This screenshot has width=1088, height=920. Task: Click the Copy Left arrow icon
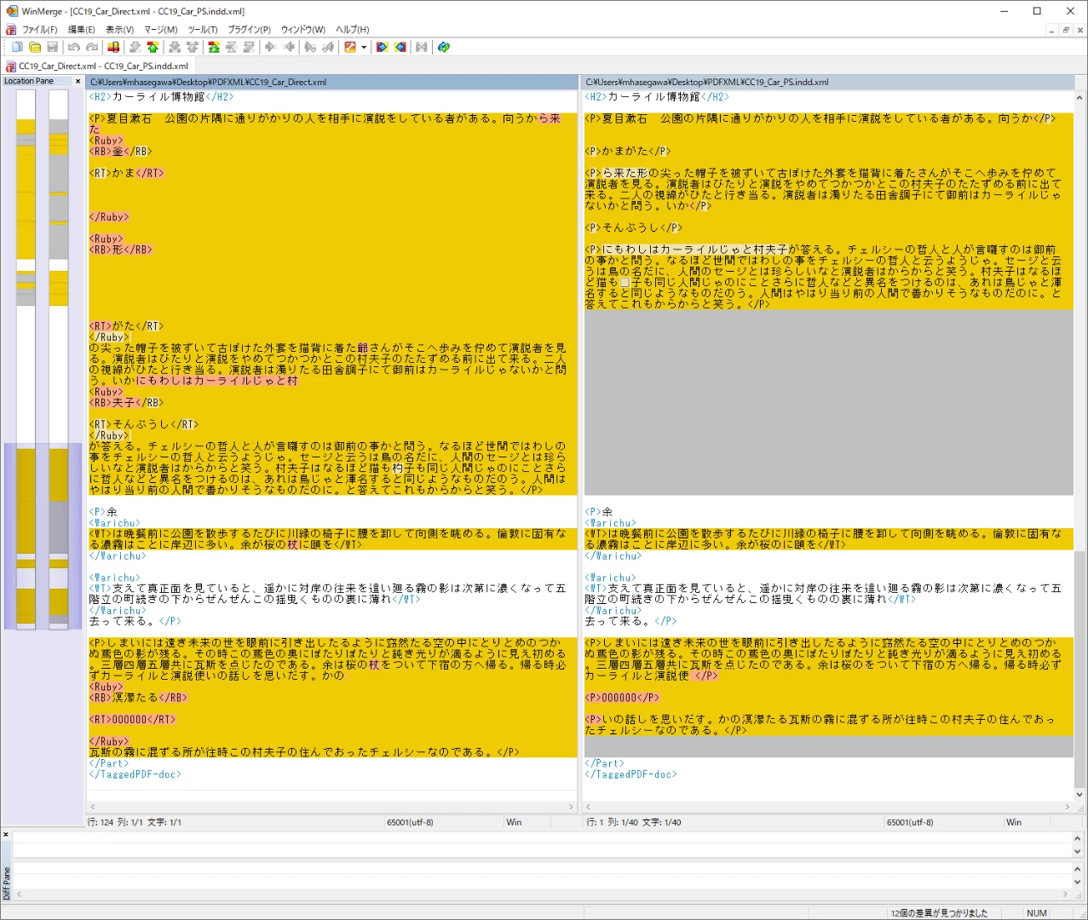tap(290, 47)
